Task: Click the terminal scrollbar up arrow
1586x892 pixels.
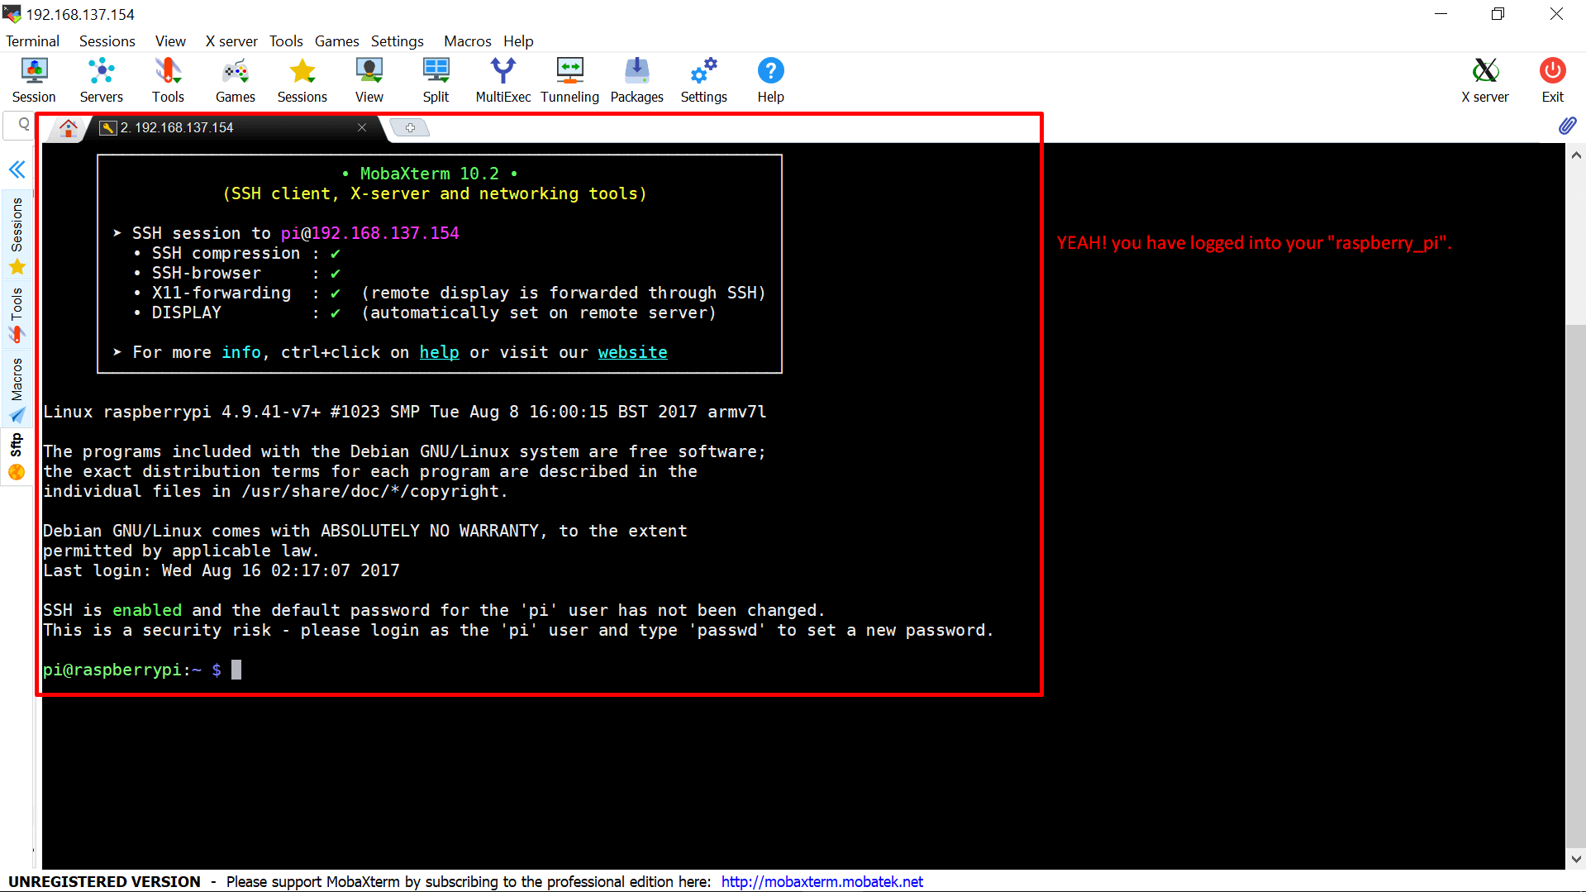Action: (1575, 155)
